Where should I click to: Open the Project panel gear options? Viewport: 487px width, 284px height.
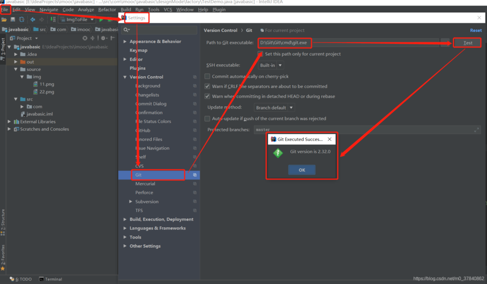click(x=104, y=38)
